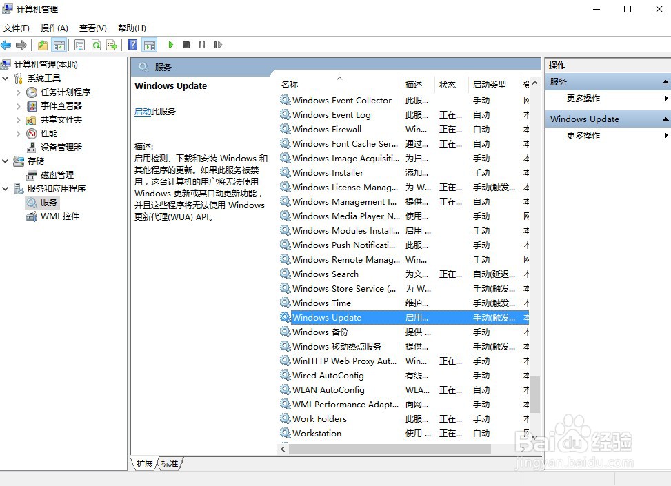
Task: Open 磁盘管理 in the tree
Action: tap(57, 174)
